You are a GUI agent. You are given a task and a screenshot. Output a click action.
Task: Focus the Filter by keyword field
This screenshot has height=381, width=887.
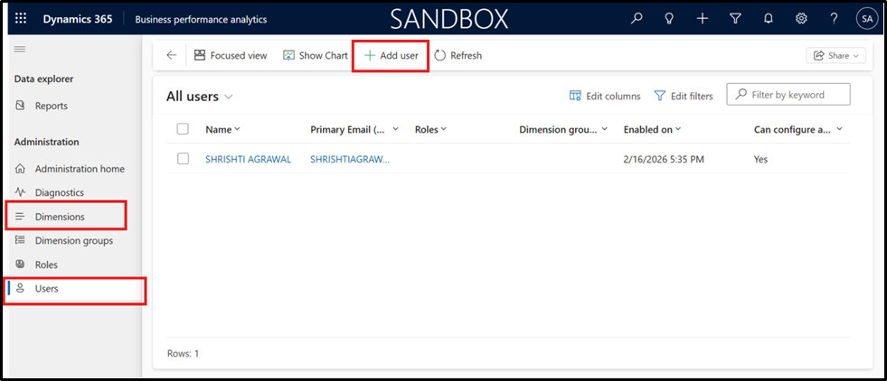pyautogui.click(x=788, y=95)
